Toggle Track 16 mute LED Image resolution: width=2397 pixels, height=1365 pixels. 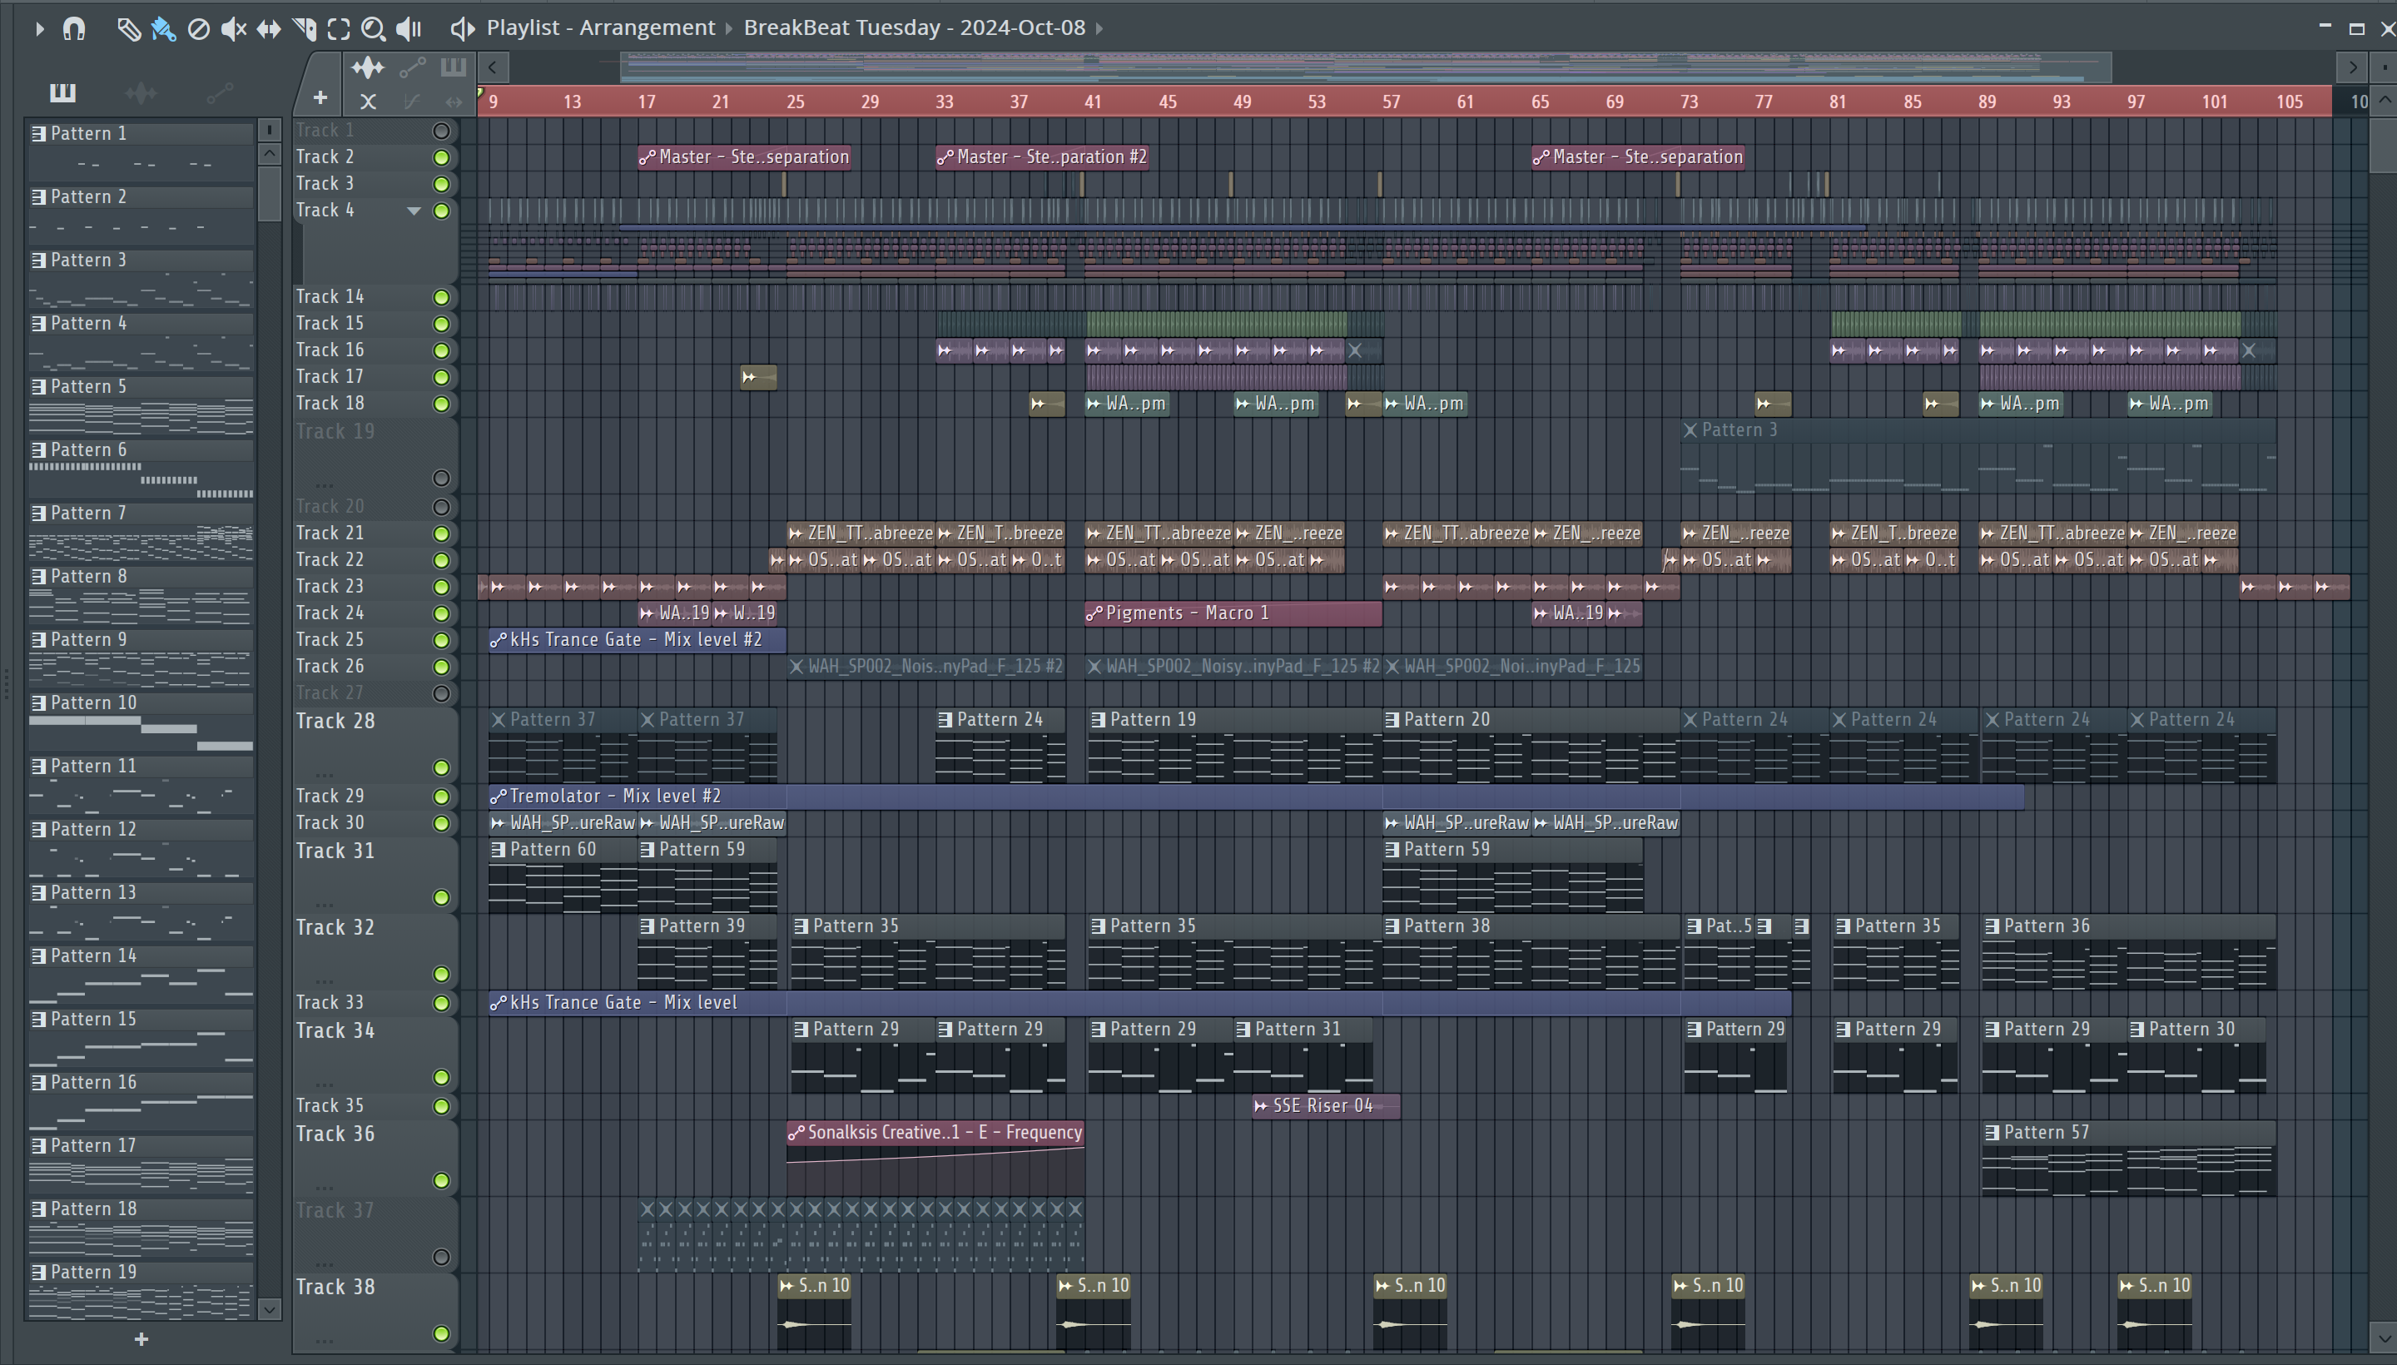(440, 350)
